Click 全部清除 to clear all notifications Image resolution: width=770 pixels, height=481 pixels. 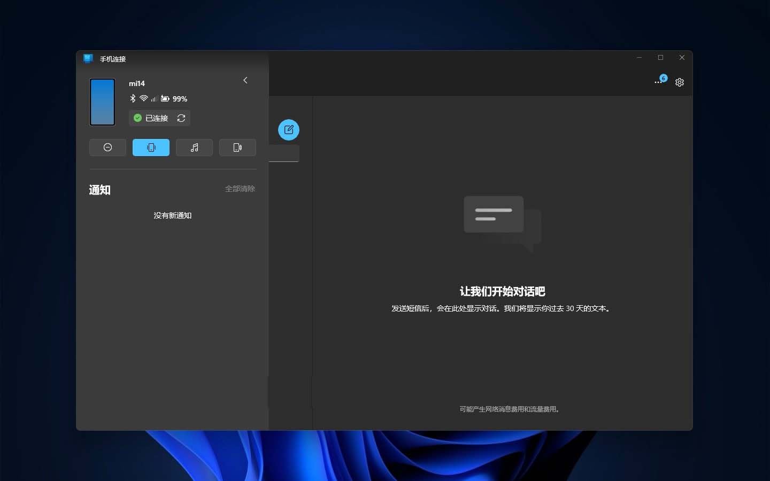(240, 189)
